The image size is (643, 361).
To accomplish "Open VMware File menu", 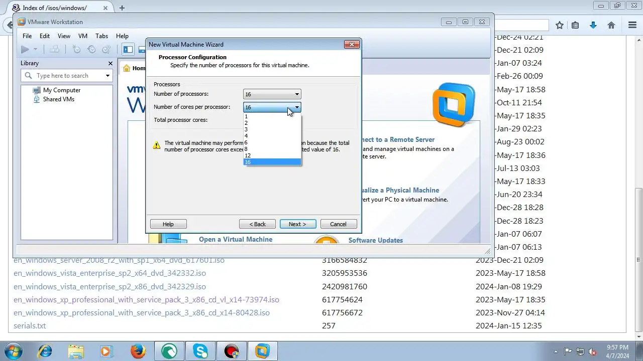I will [27, 36].
